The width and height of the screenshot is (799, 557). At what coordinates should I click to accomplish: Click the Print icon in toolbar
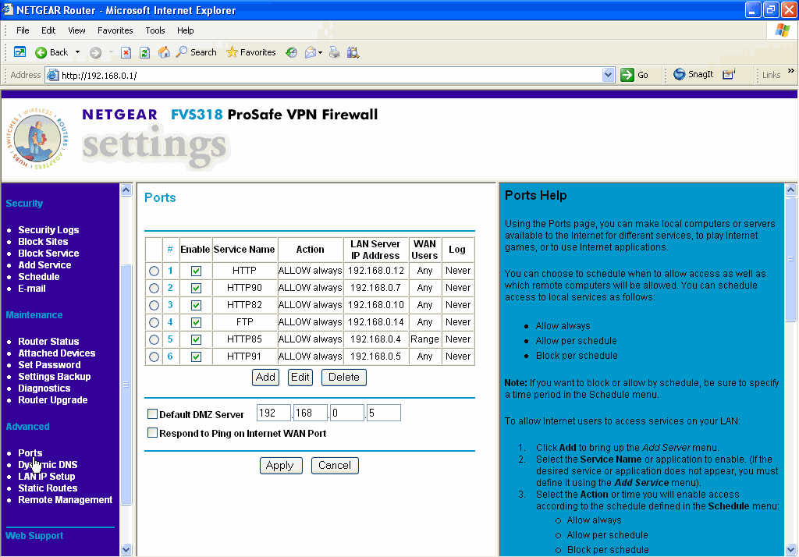tap(335, 52)
